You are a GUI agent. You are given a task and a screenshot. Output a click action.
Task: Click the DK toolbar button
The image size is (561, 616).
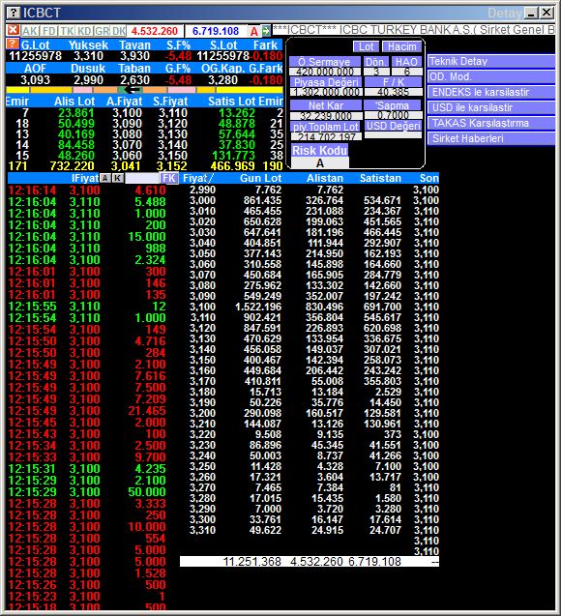pyautogui.click(x=119, y=31)
